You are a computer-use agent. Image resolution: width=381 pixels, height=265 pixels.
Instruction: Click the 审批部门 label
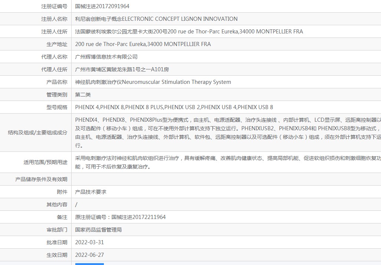coord(57,230)
